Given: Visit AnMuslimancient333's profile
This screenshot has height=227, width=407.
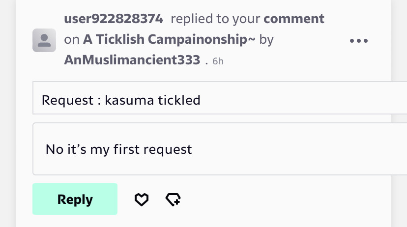Looking at the screenshot, I should (x=132, y=60).
